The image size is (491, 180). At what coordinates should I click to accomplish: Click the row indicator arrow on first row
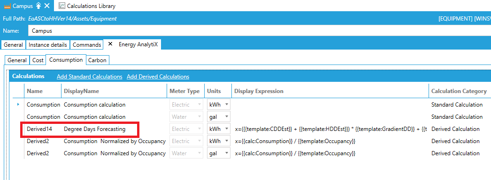(17, 105)
